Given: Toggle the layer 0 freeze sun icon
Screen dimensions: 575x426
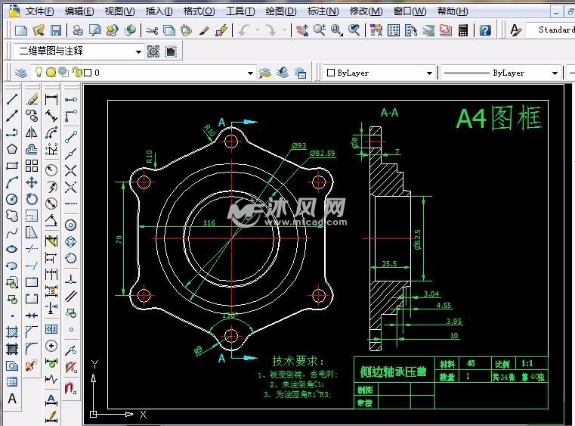Looking at the screenshot, I should click(x=51, y=73).
